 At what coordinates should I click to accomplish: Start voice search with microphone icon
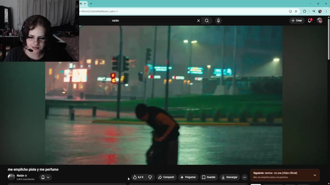coord(218,21)
